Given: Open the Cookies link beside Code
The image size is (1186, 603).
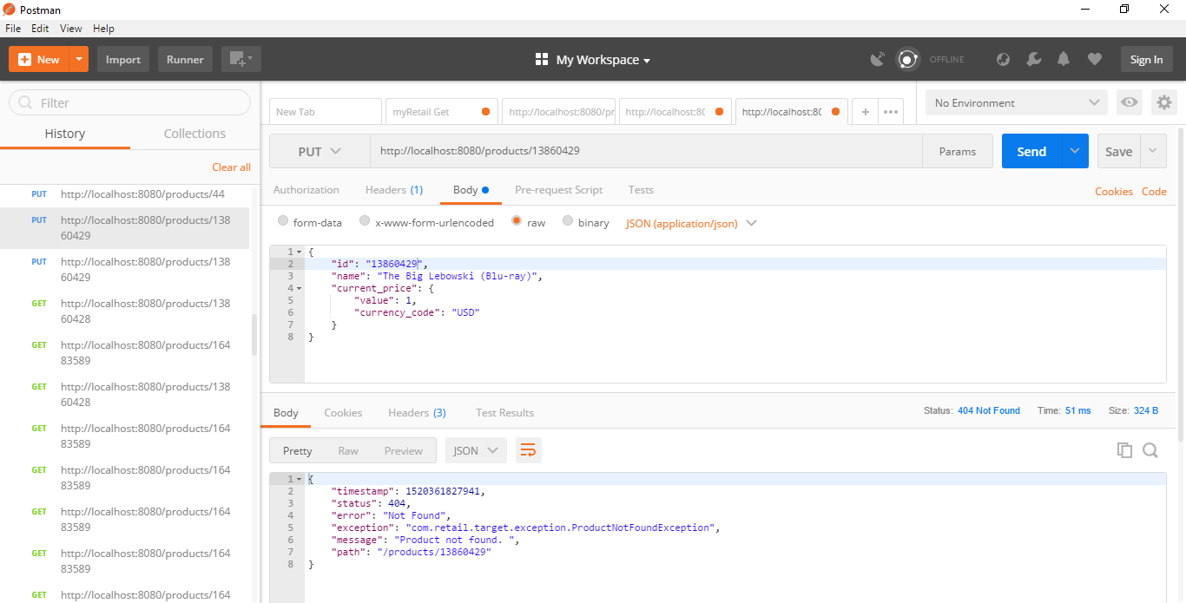Looking at the screenshot, I should click(x=1113, y=192).
